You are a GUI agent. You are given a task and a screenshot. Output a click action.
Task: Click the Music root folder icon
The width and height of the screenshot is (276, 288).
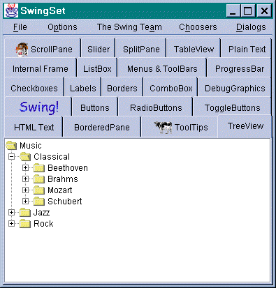coord(11,146)
